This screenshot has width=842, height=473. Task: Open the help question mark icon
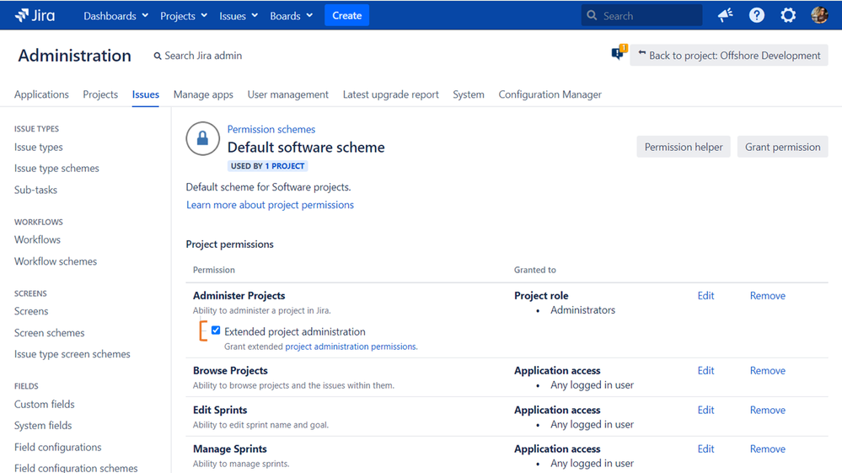point(757,15)
